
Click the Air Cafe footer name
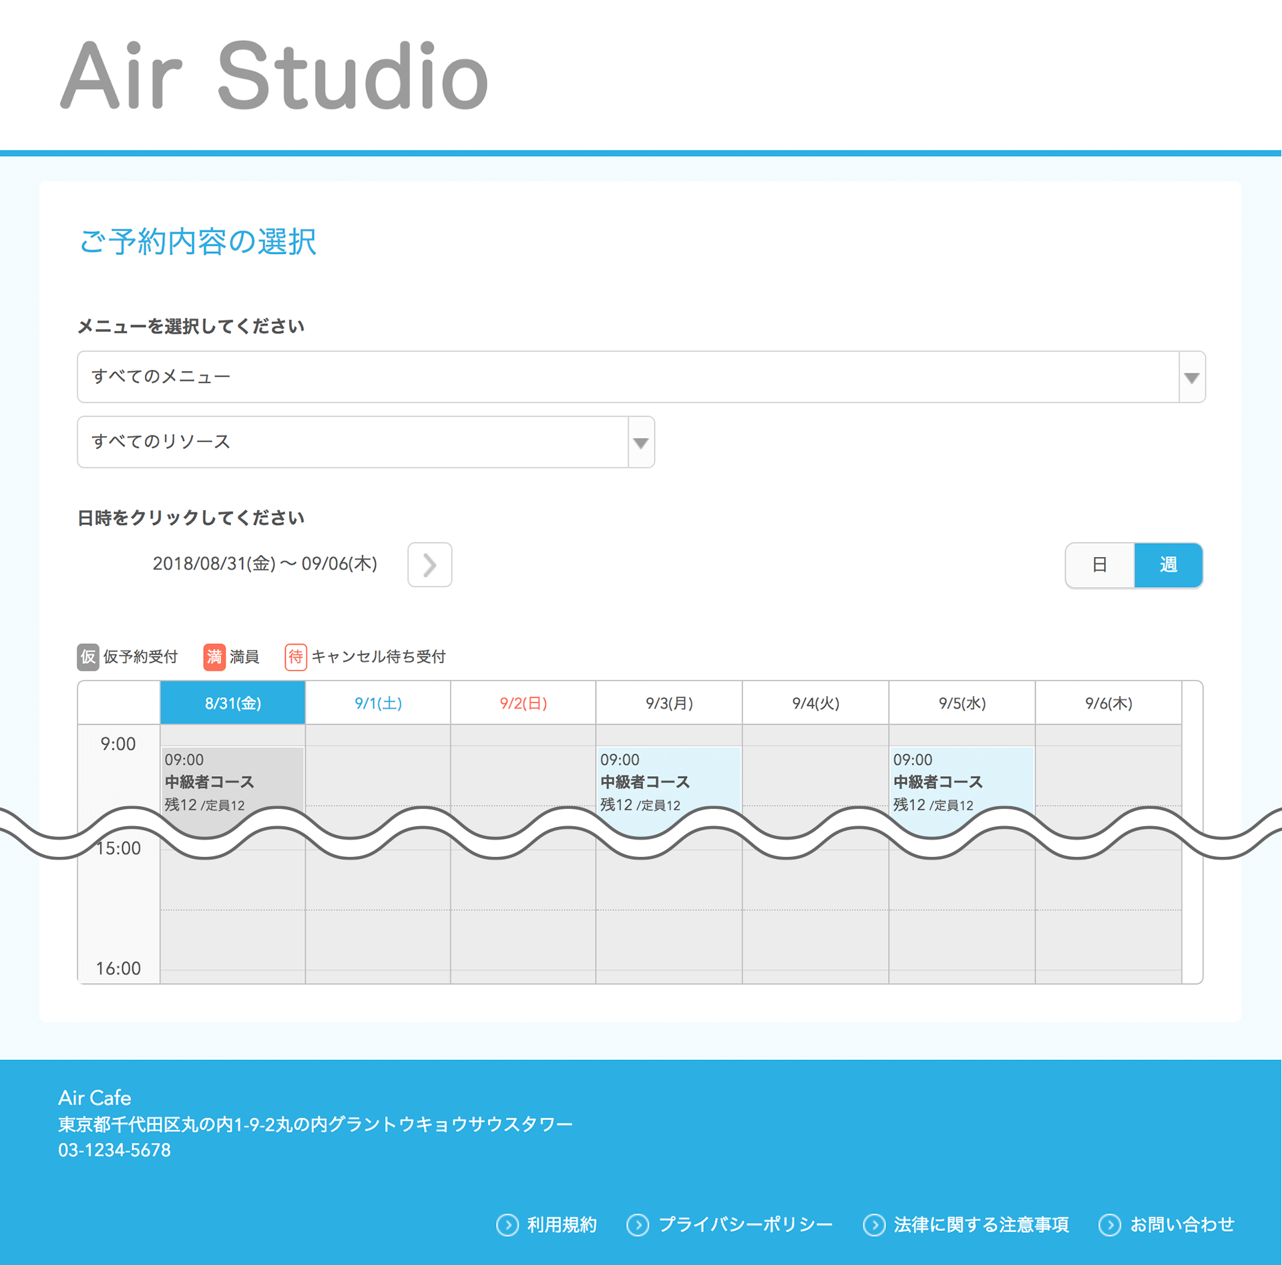click(x=94, y=1098)
